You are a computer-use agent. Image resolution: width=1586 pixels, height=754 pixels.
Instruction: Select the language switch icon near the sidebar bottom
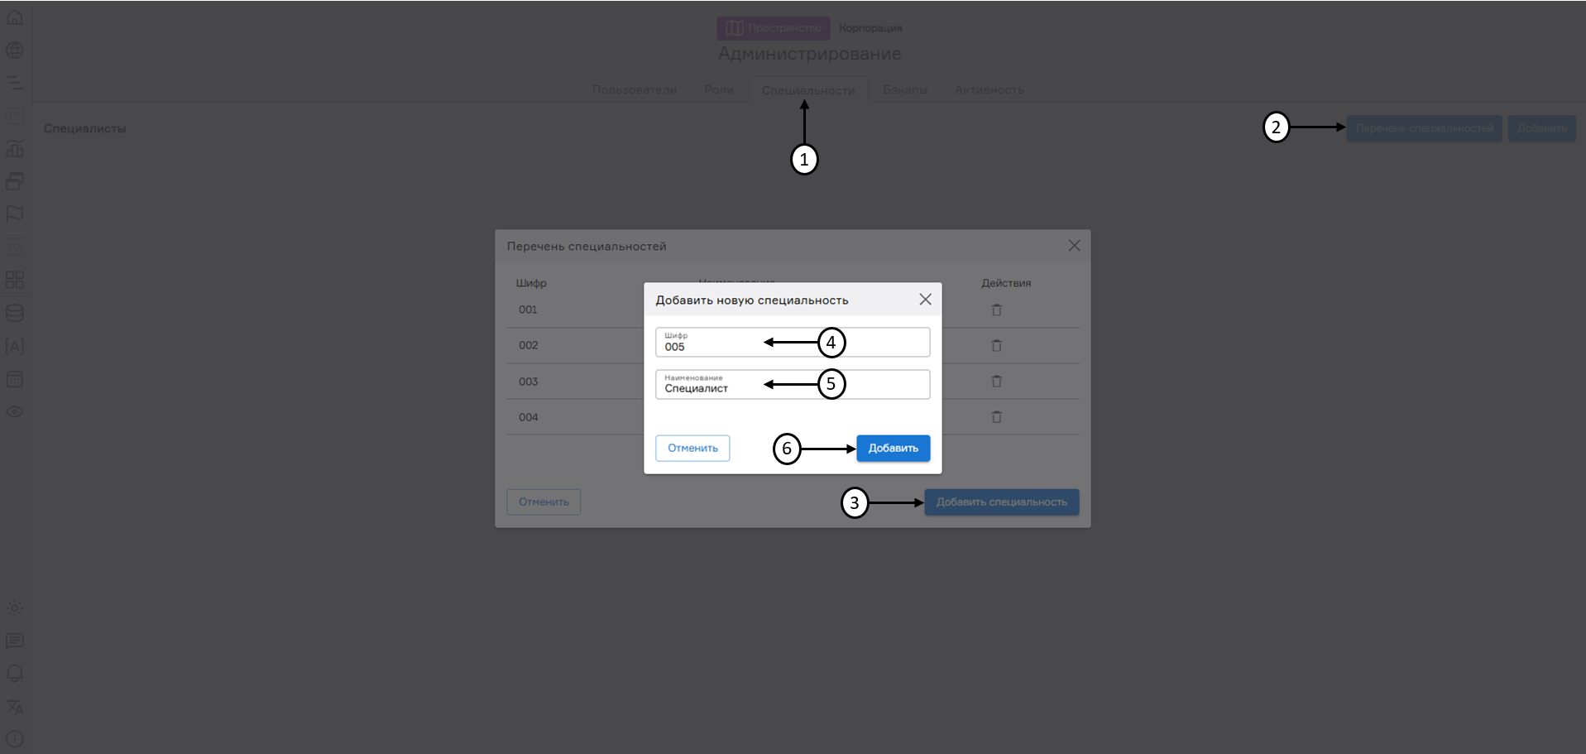pos(15,706)
